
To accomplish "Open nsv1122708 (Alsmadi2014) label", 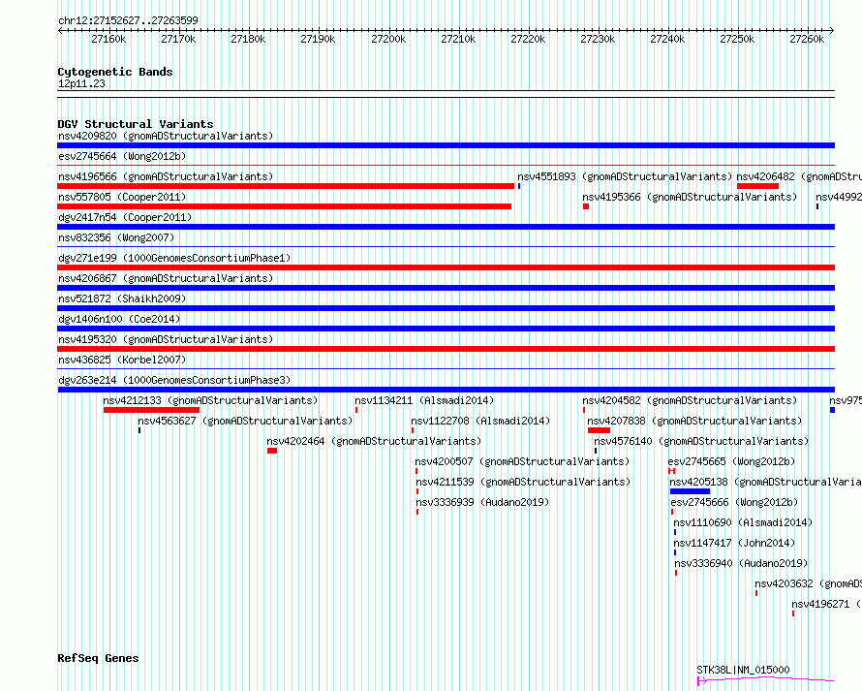I will click(480, 421).
